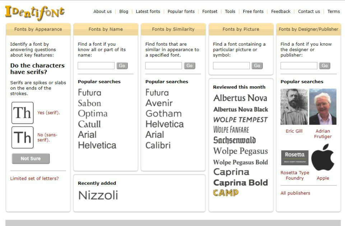Open Sabon in name searches
Viewport: 345px width, 226px height.
click(89, 103)
